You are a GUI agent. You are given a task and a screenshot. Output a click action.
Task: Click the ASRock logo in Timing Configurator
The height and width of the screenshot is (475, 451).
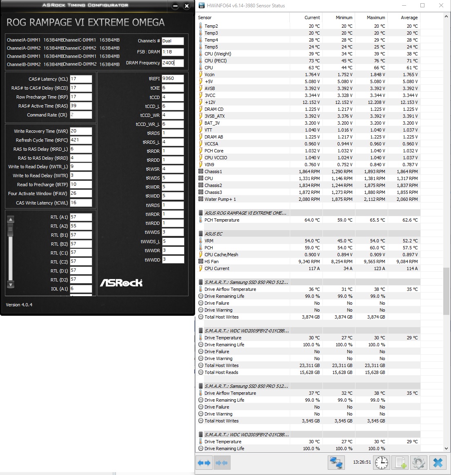(121, 283)
